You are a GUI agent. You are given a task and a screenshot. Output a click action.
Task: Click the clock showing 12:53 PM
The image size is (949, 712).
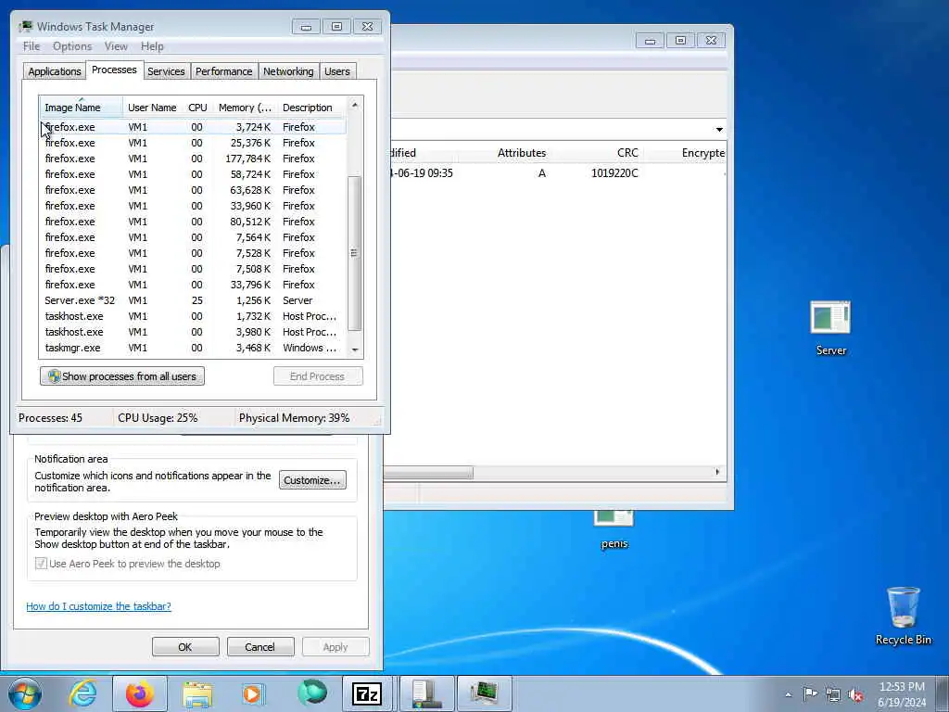(902, 694)
